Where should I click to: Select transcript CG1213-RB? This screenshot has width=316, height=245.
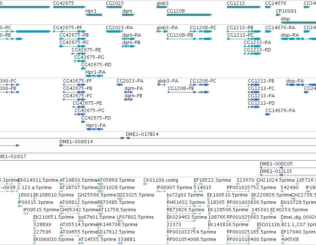click(x=244, y=31)
